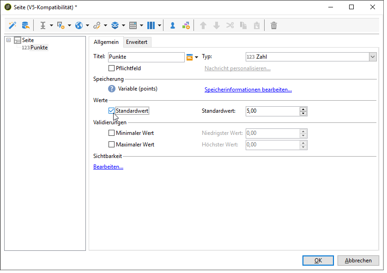Click the blue box container icon
The height and width of the screenshot is (273, 387).
pyautogui.click(x=115, y=25)
